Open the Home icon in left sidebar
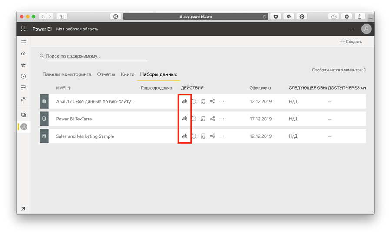 pos(23,53)
